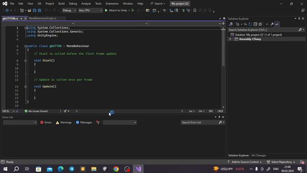
Task: Expand the Assembly-CSharp project node
Action: [x=230, y=39]
